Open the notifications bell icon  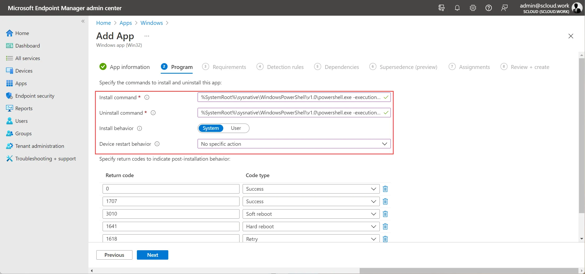[x=457, y=8]
